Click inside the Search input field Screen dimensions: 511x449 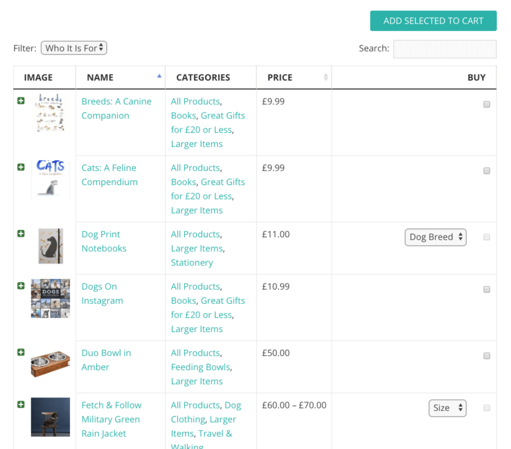[444, 49]
